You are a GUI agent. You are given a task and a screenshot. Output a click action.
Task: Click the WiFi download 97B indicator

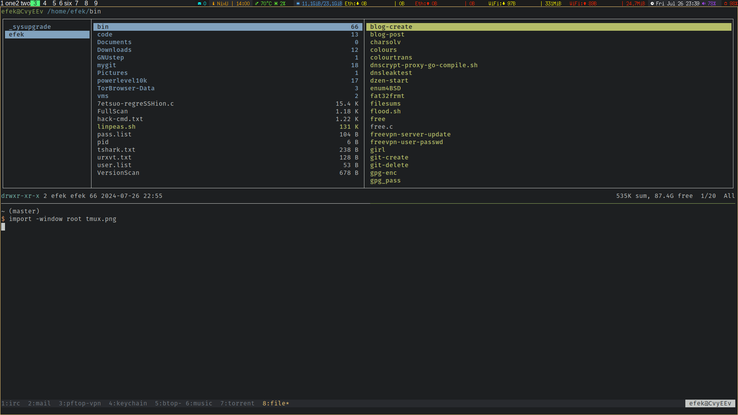(x=502, y=3)
